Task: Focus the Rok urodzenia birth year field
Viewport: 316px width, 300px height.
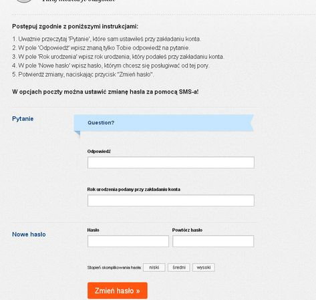Action: coord(171,200)
